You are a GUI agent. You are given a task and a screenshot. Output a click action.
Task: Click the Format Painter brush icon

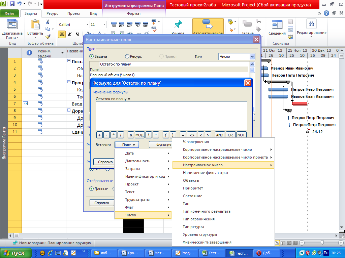point(48,36)
